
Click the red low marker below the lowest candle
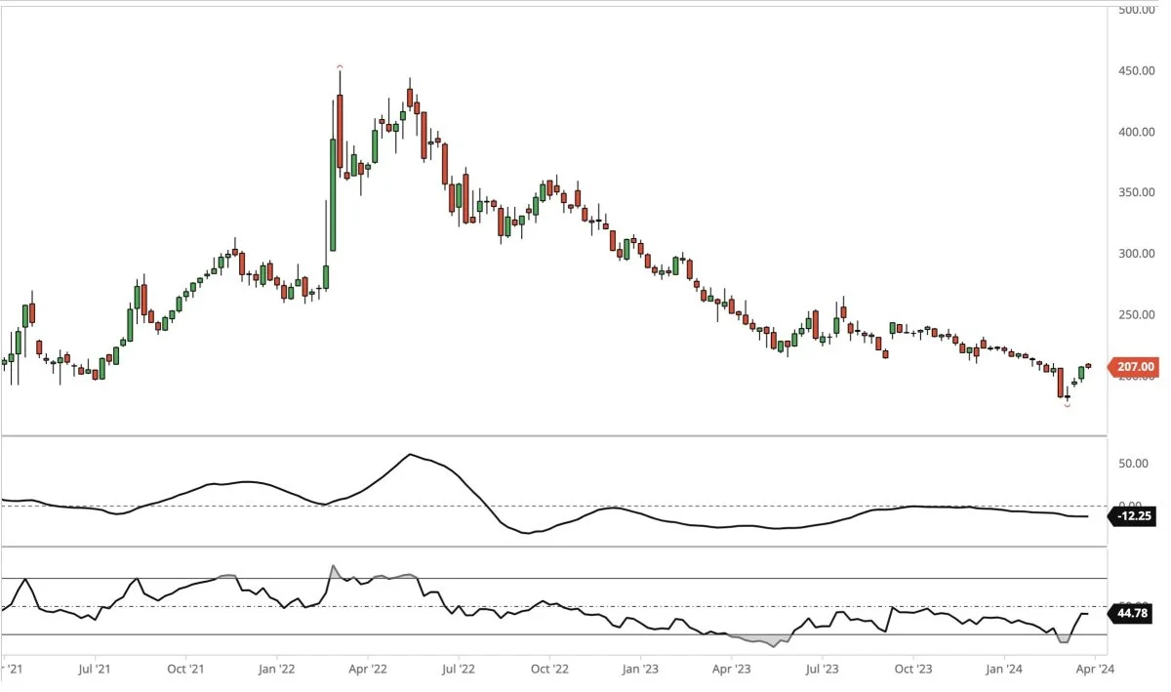1067,405
